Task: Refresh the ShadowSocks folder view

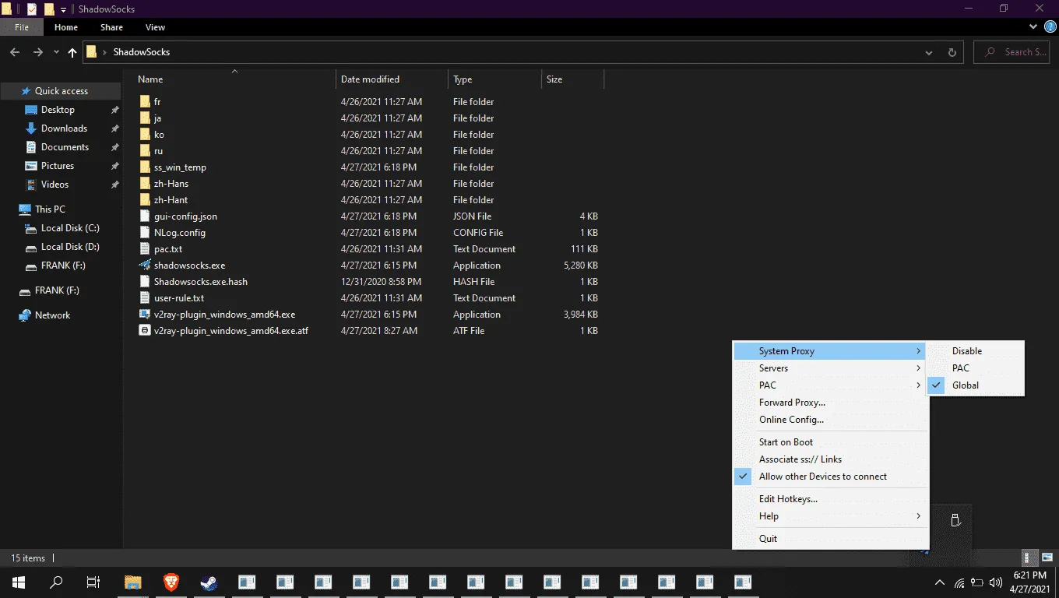Action: click(x=952, y=52)
